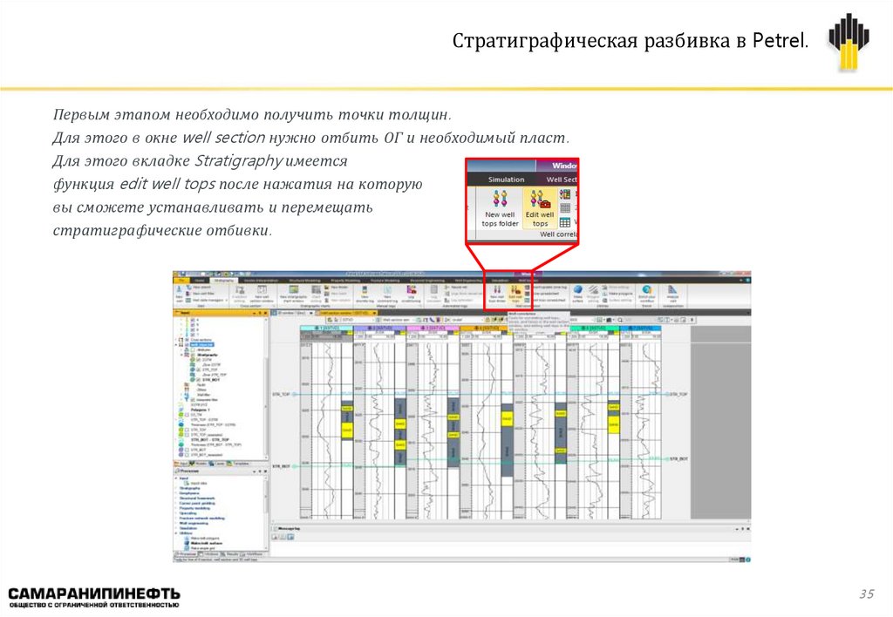
Task: Toggle the checkbox for well 7 in Input pane
Action: click(x=193, y=335)
